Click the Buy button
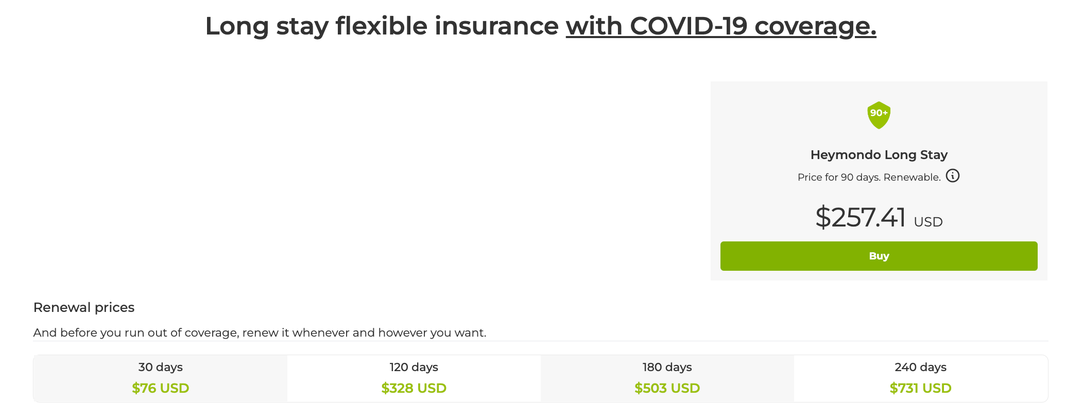This screenshot has width=1083, height=419. (x=879, y=256)
